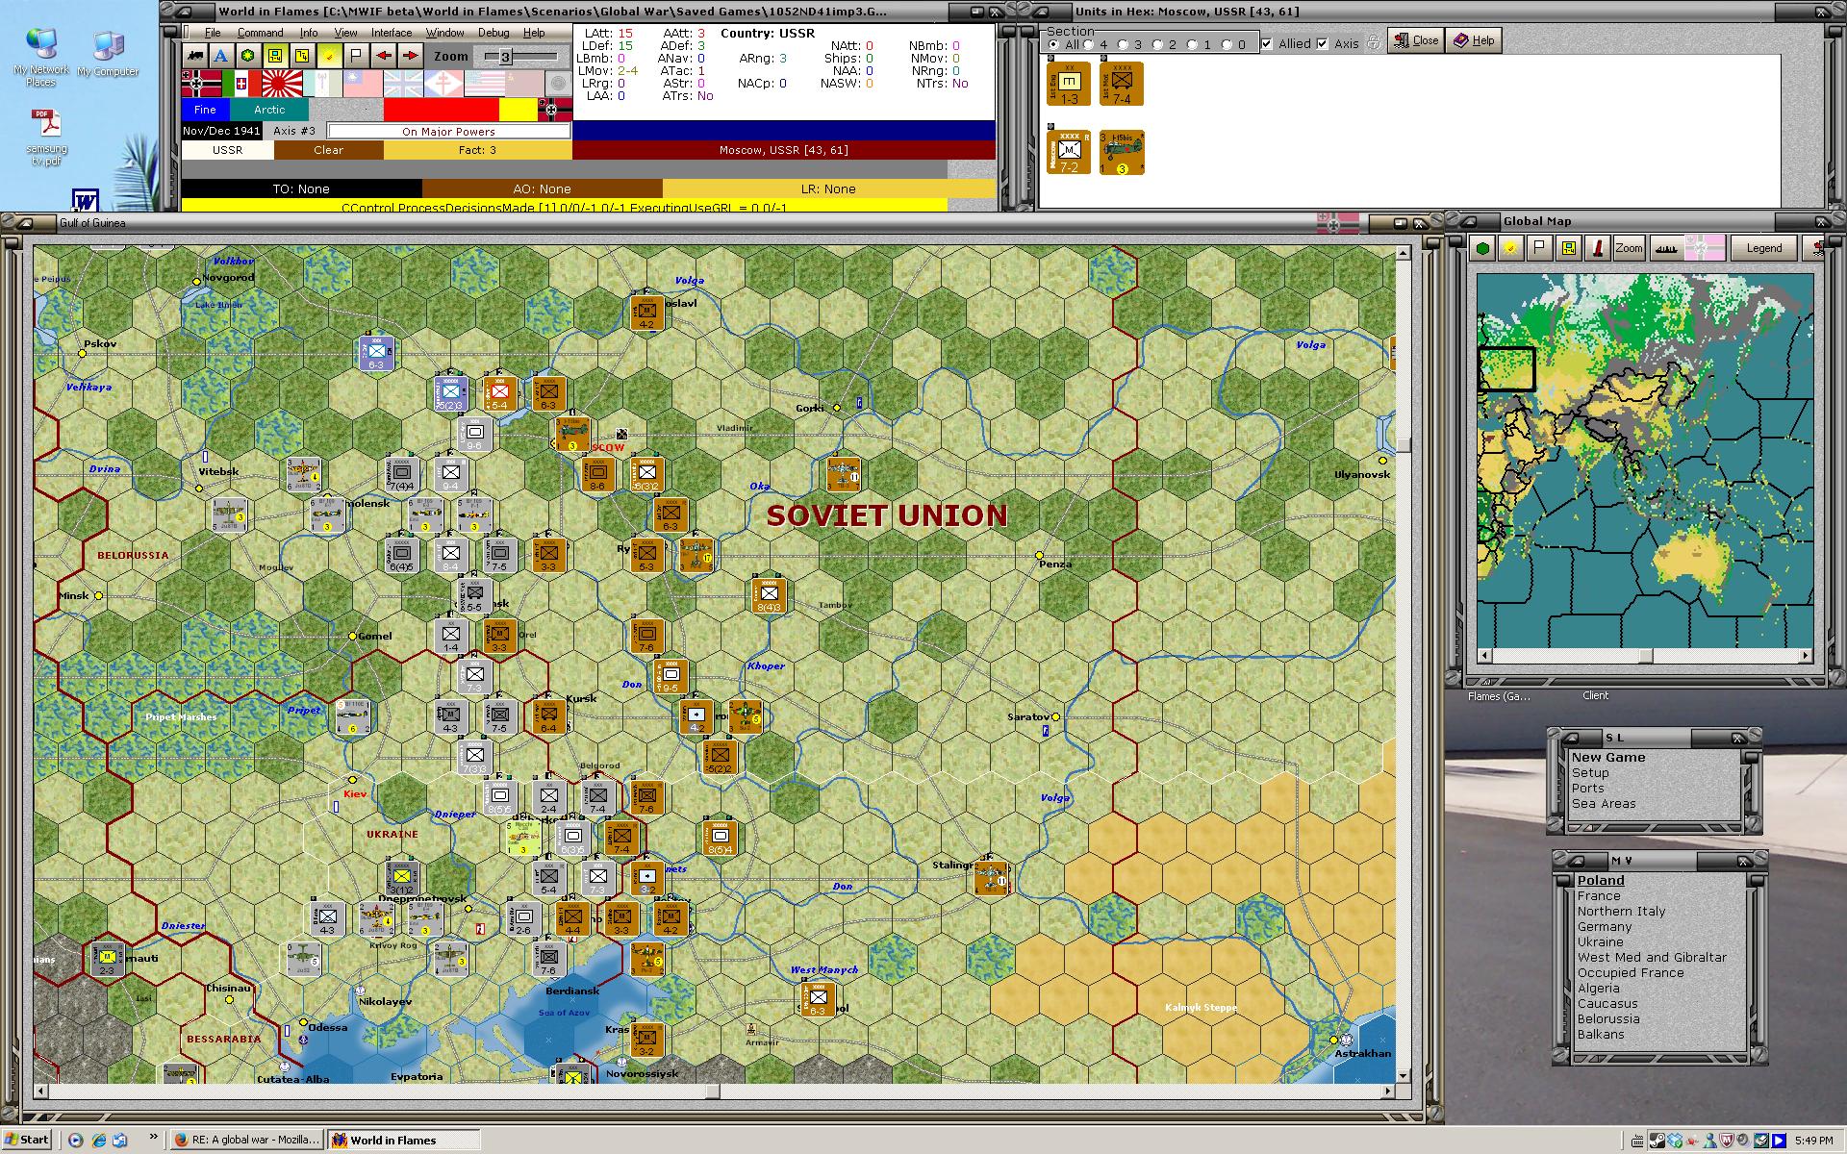Image resolution: width=1847 pixels, height=1154 pixels.
Task: Click the white flag icon in the main toolbar
Action: click(356, 56)
